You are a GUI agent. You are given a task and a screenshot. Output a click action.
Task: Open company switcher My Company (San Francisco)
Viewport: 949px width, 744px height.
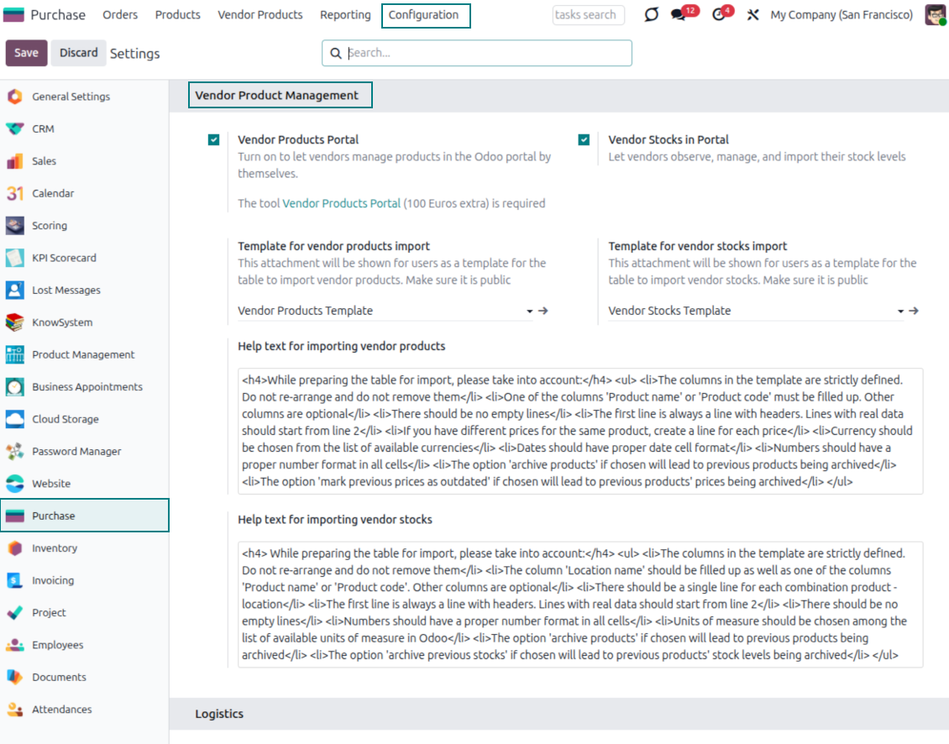point(841,15)
